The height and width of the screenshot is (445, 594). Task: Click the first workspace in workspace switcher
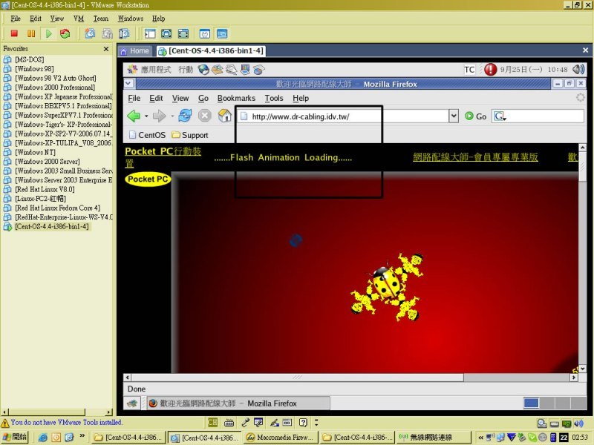[x=531, y=403]
